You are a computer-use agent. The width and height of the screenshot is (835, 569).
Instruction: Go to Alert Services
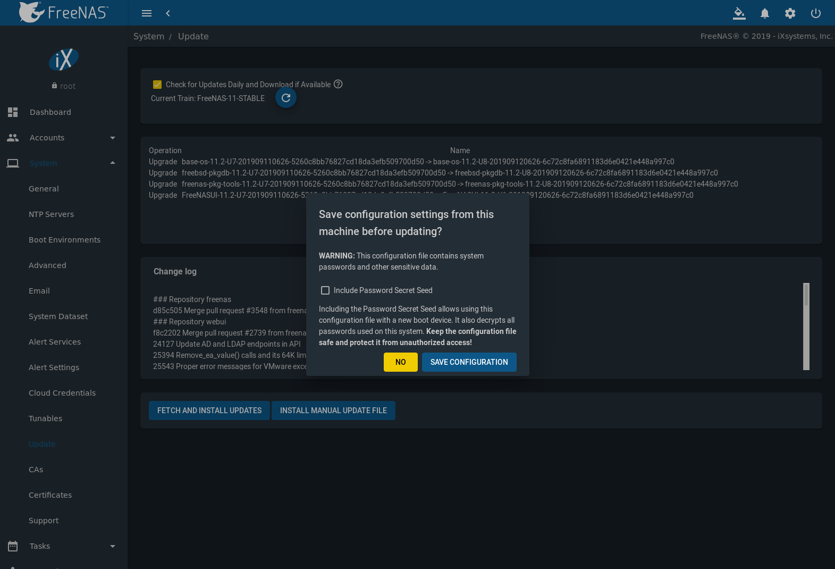(x=55, y=342)
